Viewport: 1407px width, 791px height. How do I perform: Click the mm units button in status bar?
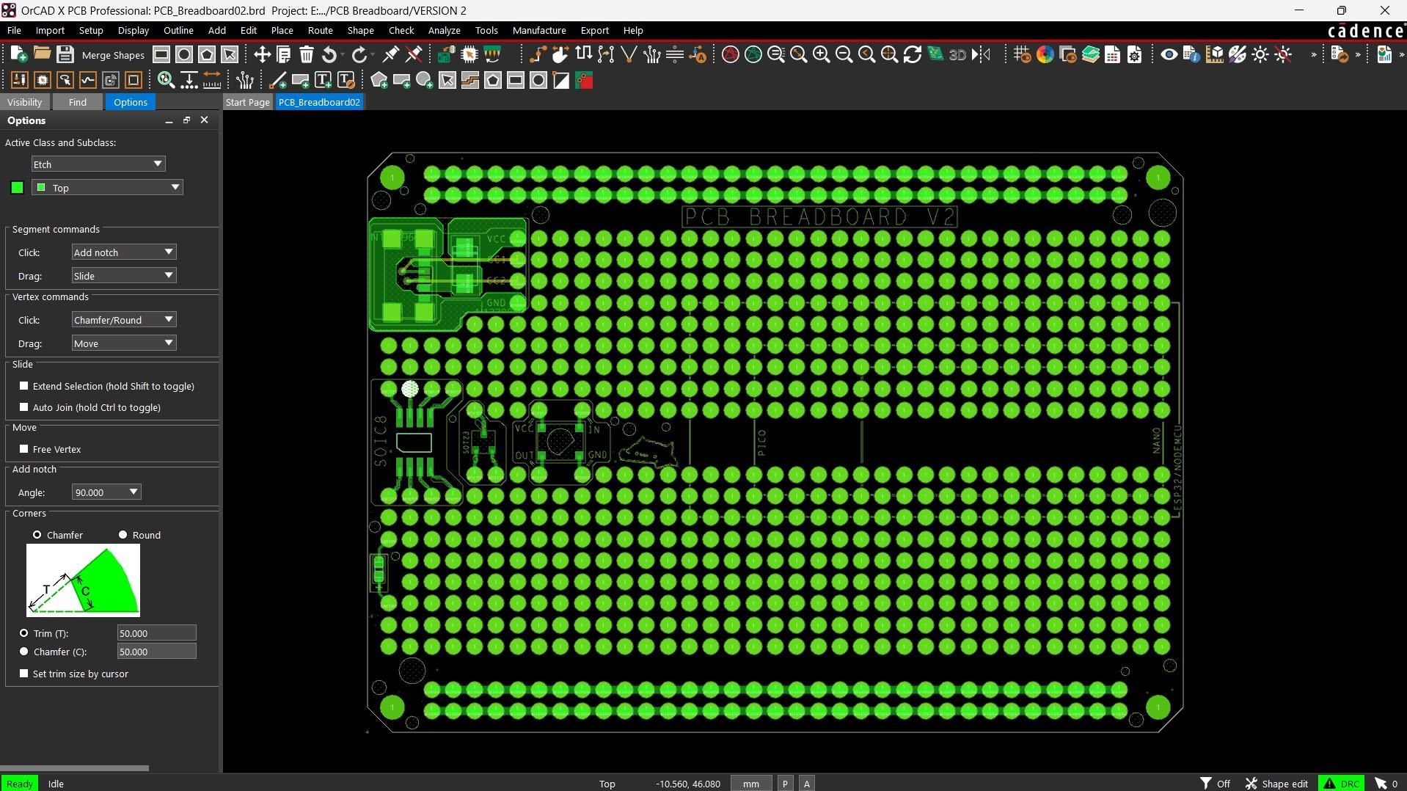tap(750, 784)
